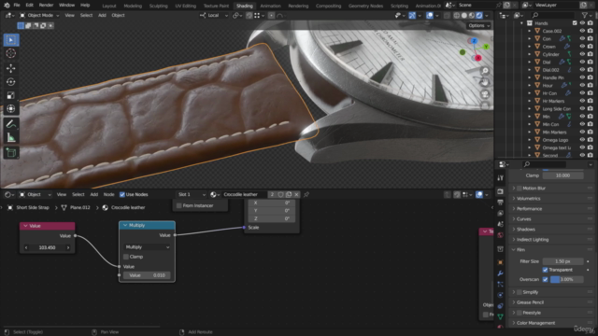
Task: Hide the Handle Pin object eye
Action: (582, 77)
